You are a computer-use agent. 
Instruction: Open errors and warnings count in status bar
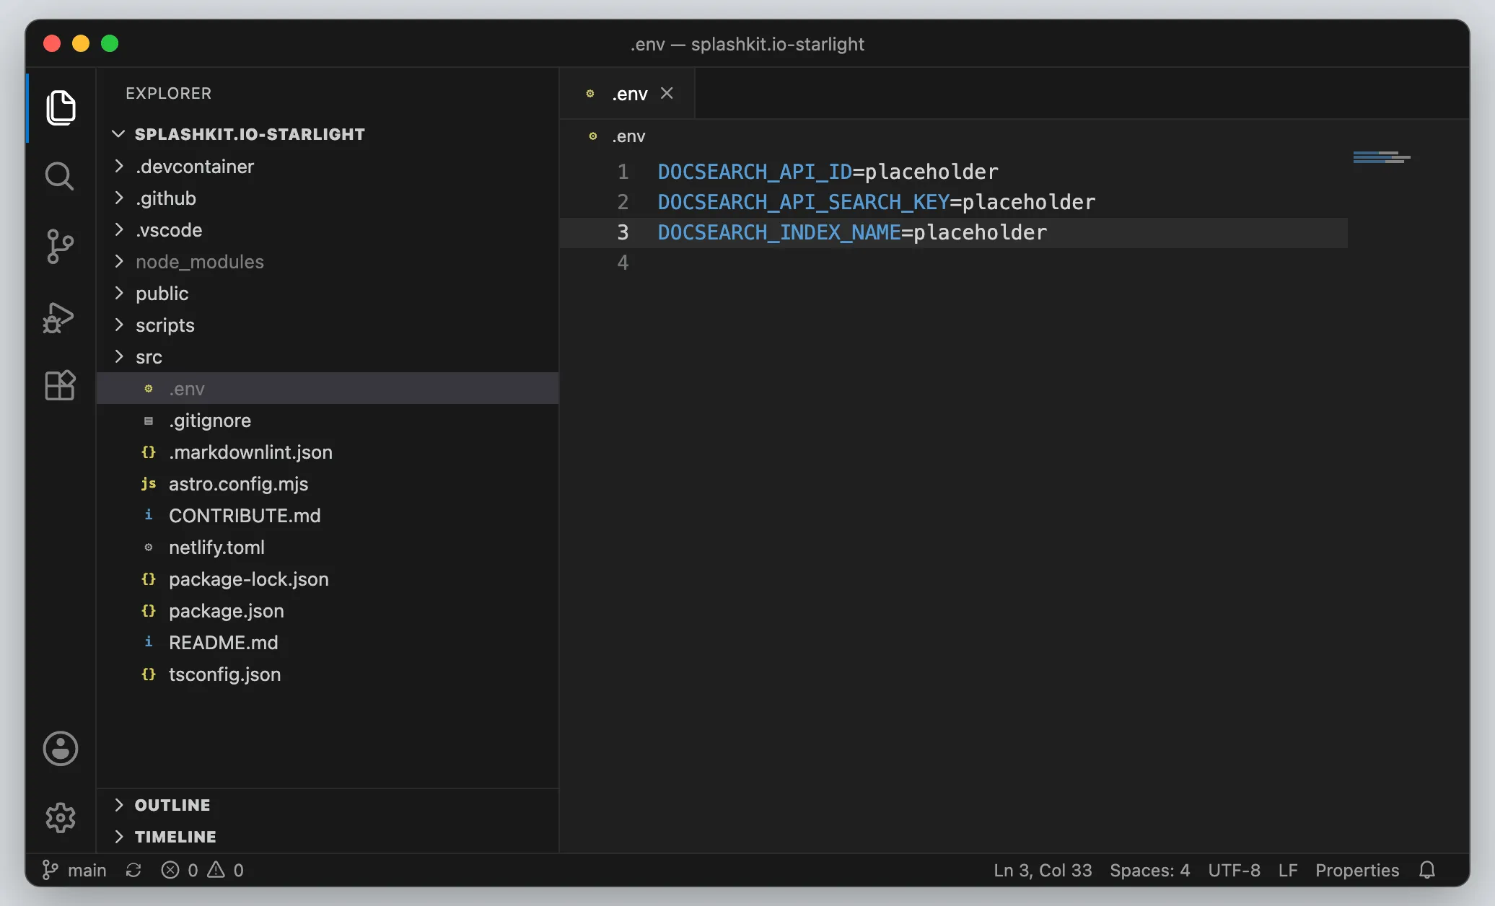[x=203, y=870]
